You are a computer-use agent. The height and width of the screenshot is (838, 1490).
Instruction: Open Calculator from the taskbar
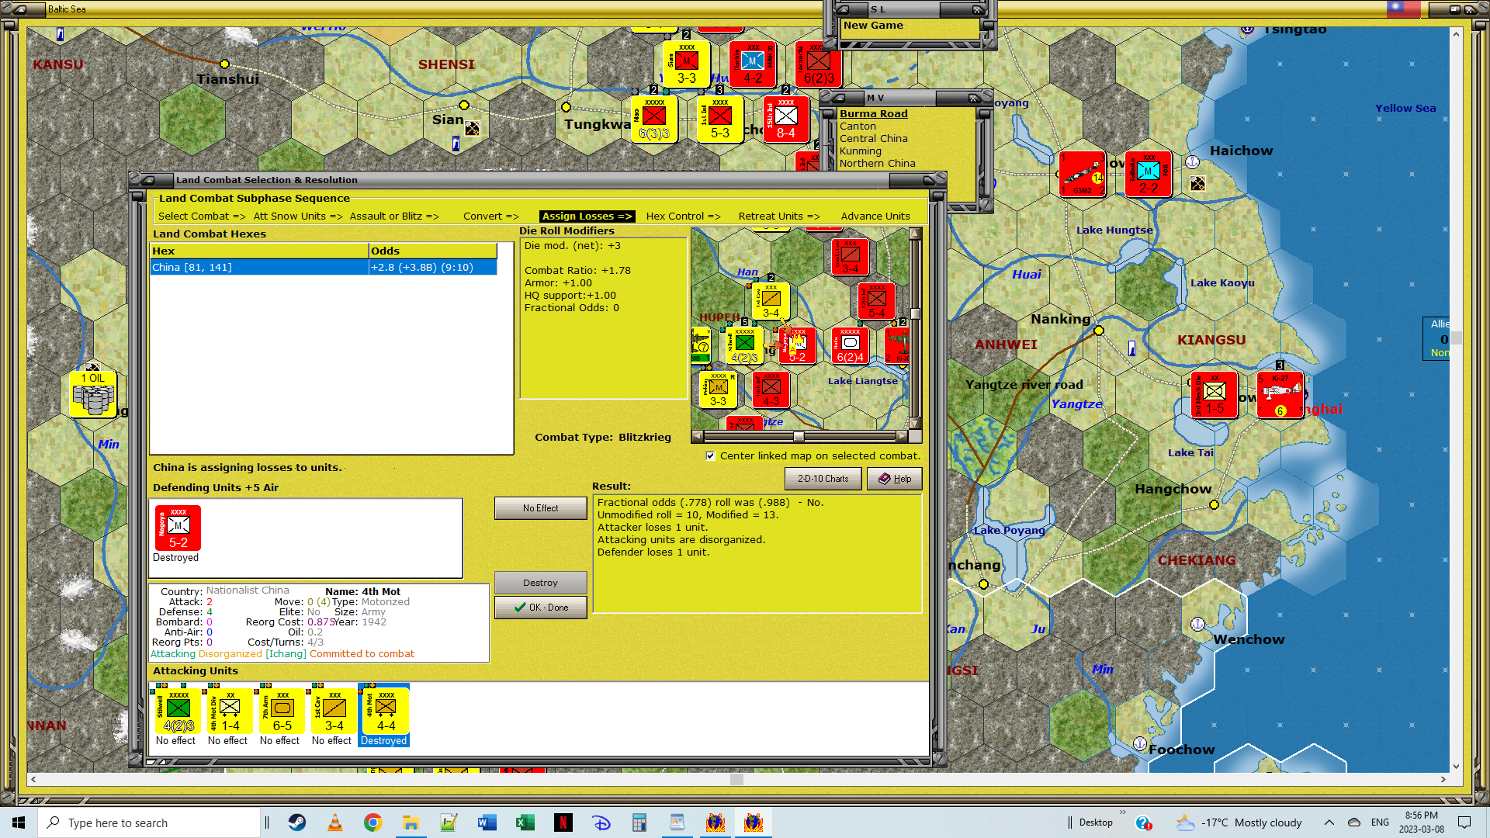coord(639,822)
